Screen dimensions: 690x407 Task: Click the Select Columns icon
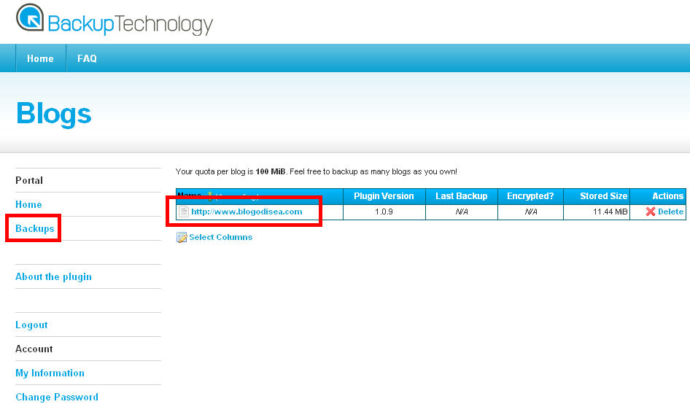pos(182,237)
